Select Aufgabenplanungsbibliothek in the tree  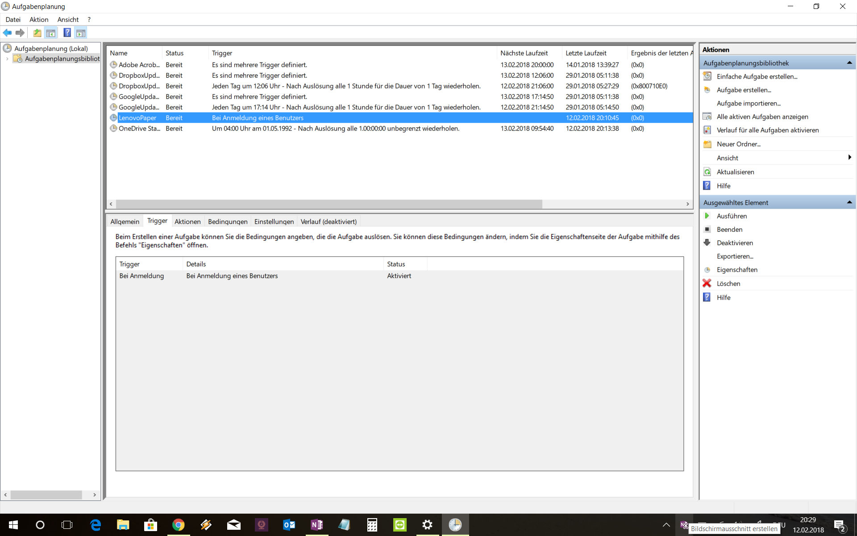click(x=62, y=59)
